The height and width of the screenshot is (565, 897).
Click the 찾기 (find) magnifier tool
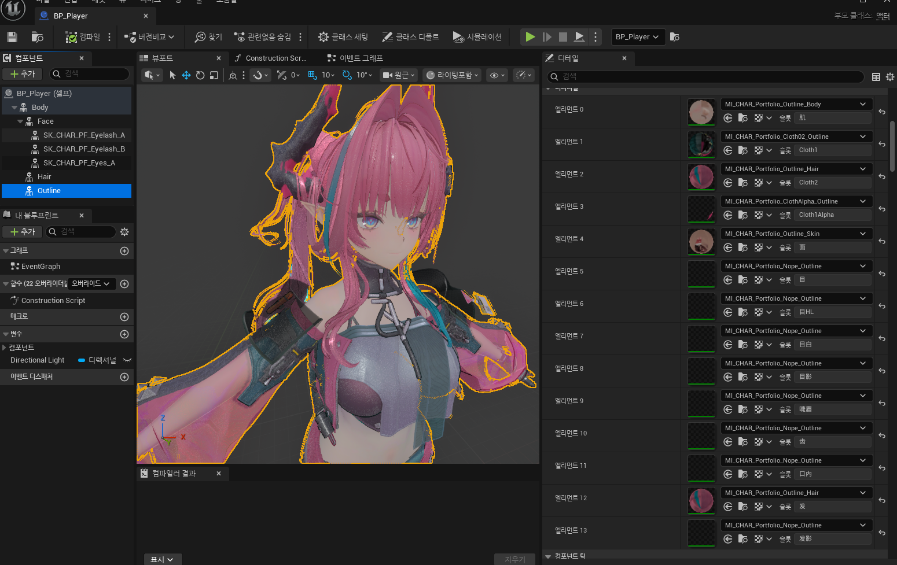pos(208,37)
